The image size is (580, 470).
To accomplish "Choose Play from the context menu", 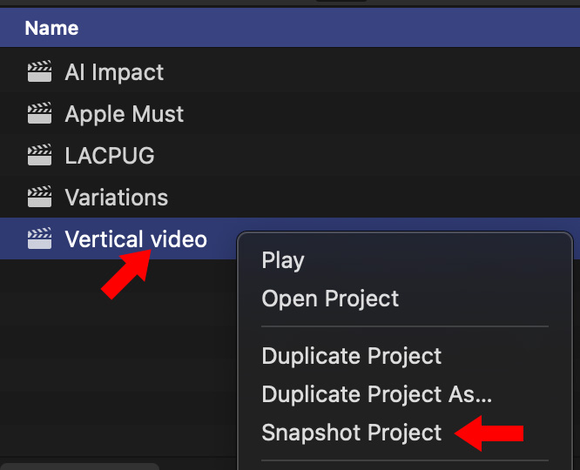I will click(x=283, y=260).
